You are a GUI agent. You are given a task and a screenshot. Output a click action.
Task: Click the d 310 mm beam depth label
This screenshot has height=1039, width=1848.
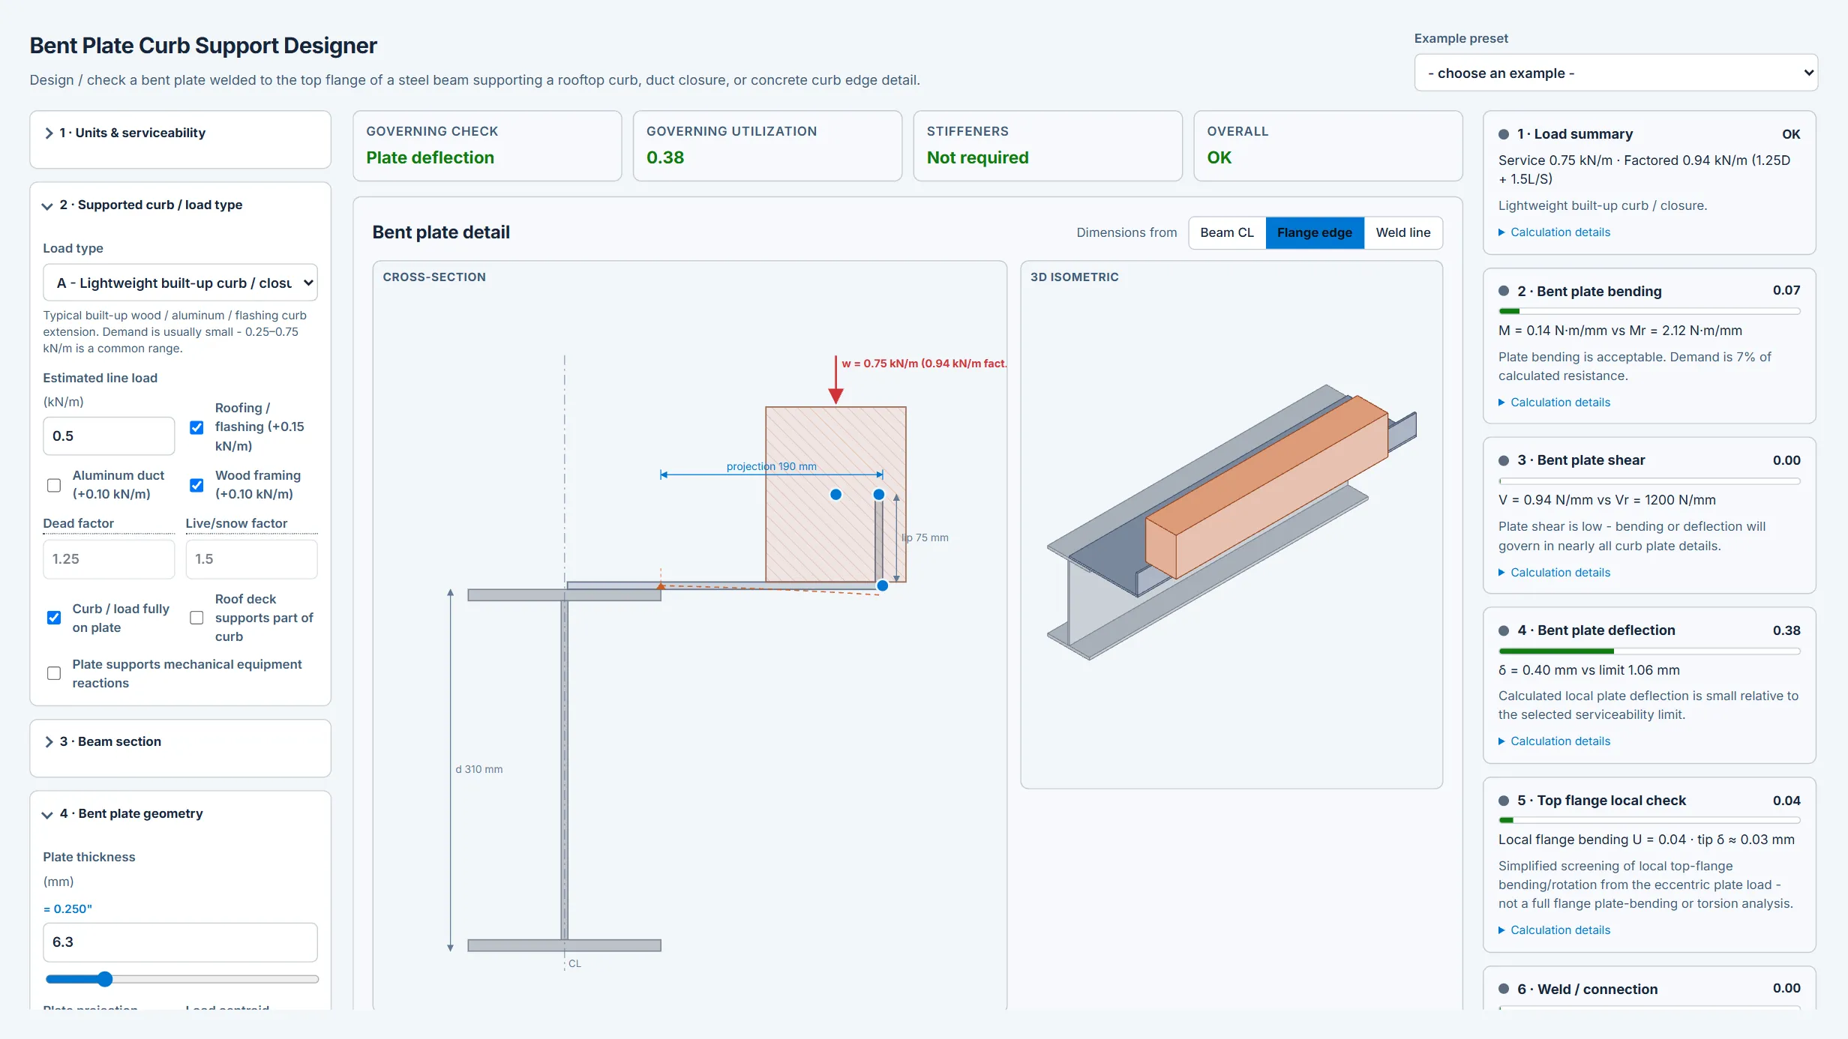click(x=479, y=769)
